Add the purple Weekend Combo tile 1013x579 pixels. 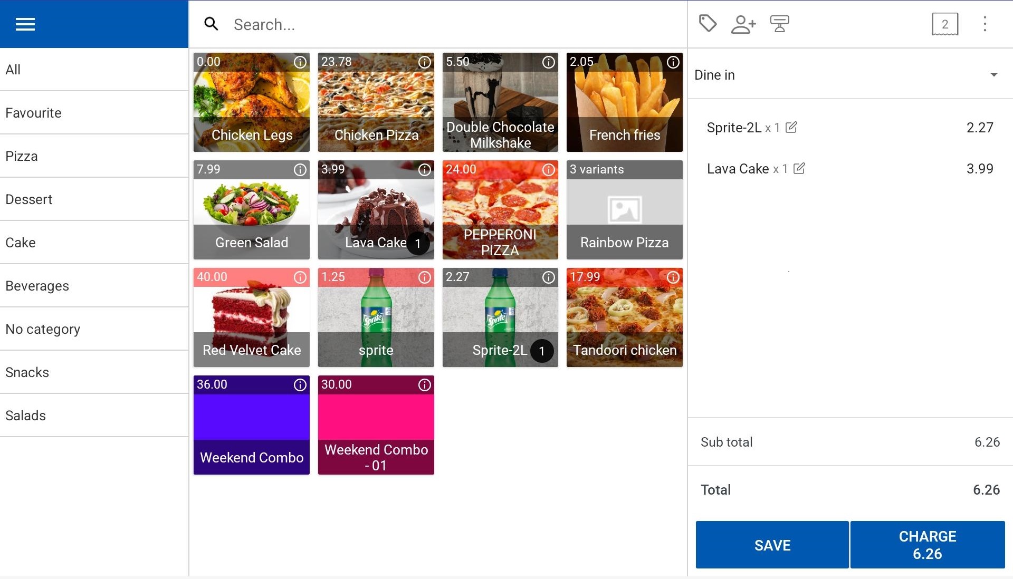[x=251, y=425]
